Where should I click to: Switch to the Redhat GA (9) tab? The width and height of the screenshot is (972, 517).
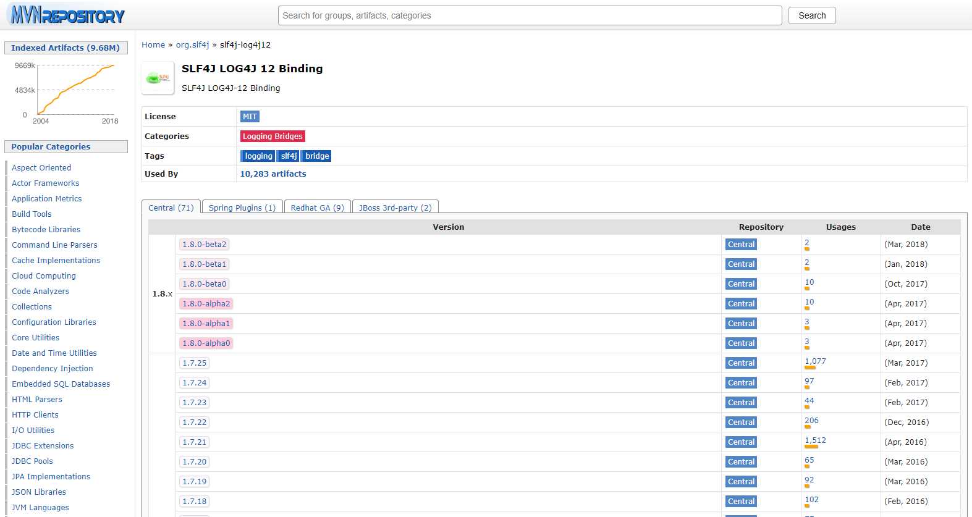[x=318, y=208]
